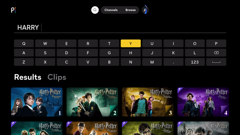The image size is (240, 135).
Task: Select the B key
Action: pos(109,62)
